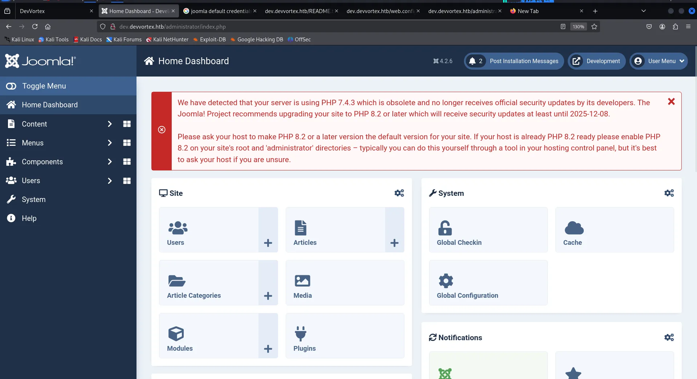Open the Cache tile
Image resolution: width=697 pixels, height=379 pixels.
point(615,230)
